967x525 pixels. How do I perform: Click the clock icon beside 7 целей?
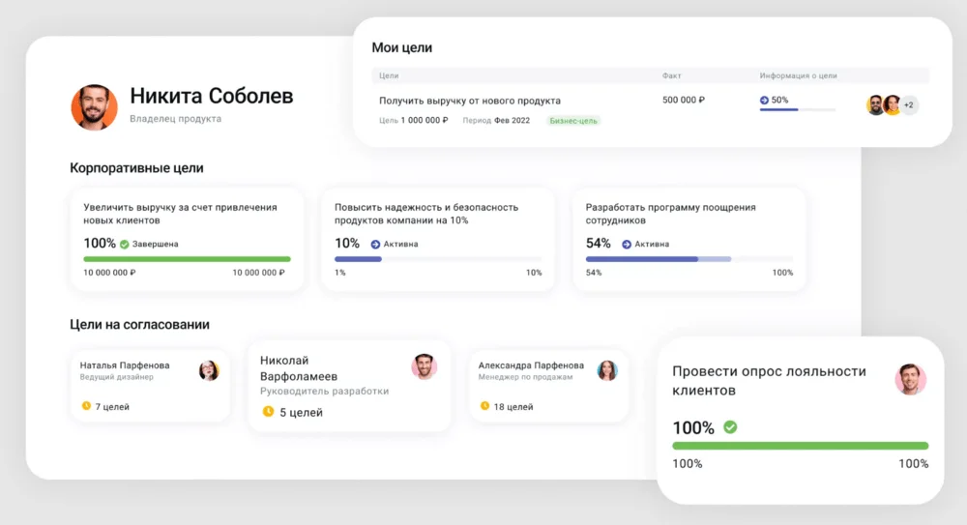point(86,406)
